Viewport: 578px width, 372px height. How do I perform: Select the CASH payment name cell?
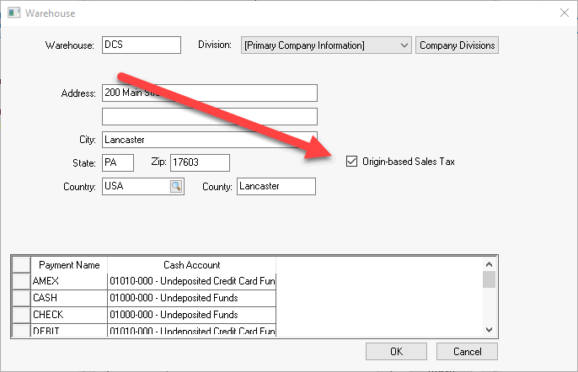68,297
